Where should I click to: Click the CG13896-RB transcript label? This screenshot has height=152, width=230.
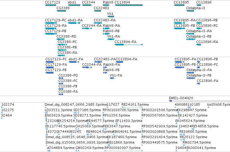click(207, 20)
